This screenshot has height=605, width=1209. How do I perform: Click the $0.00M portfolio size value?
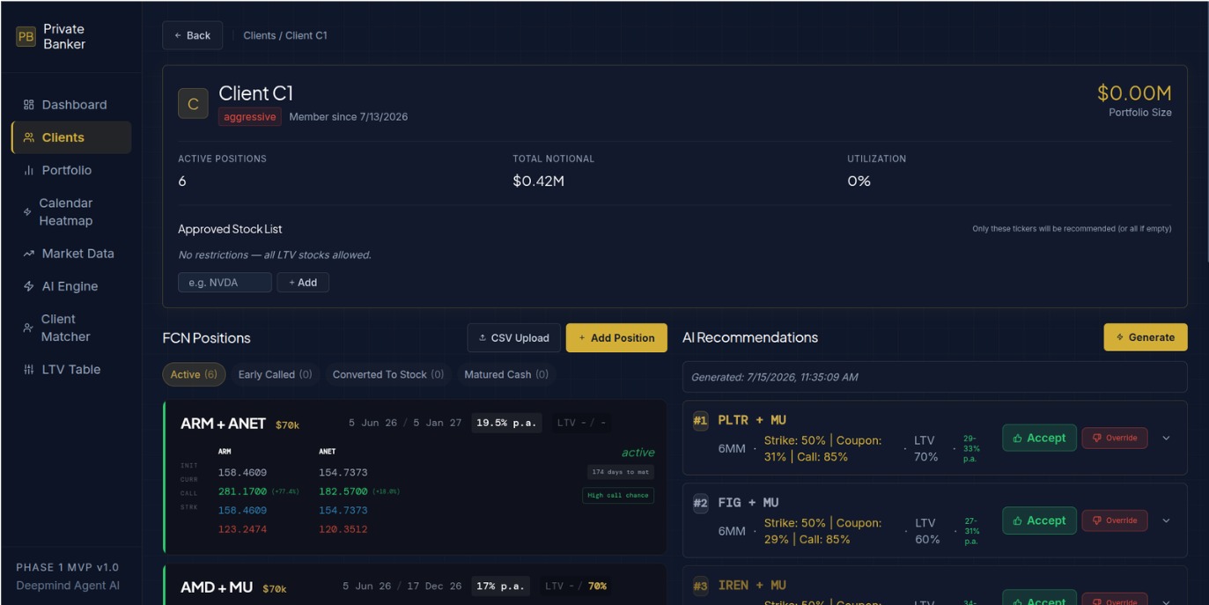(1134, 93)
